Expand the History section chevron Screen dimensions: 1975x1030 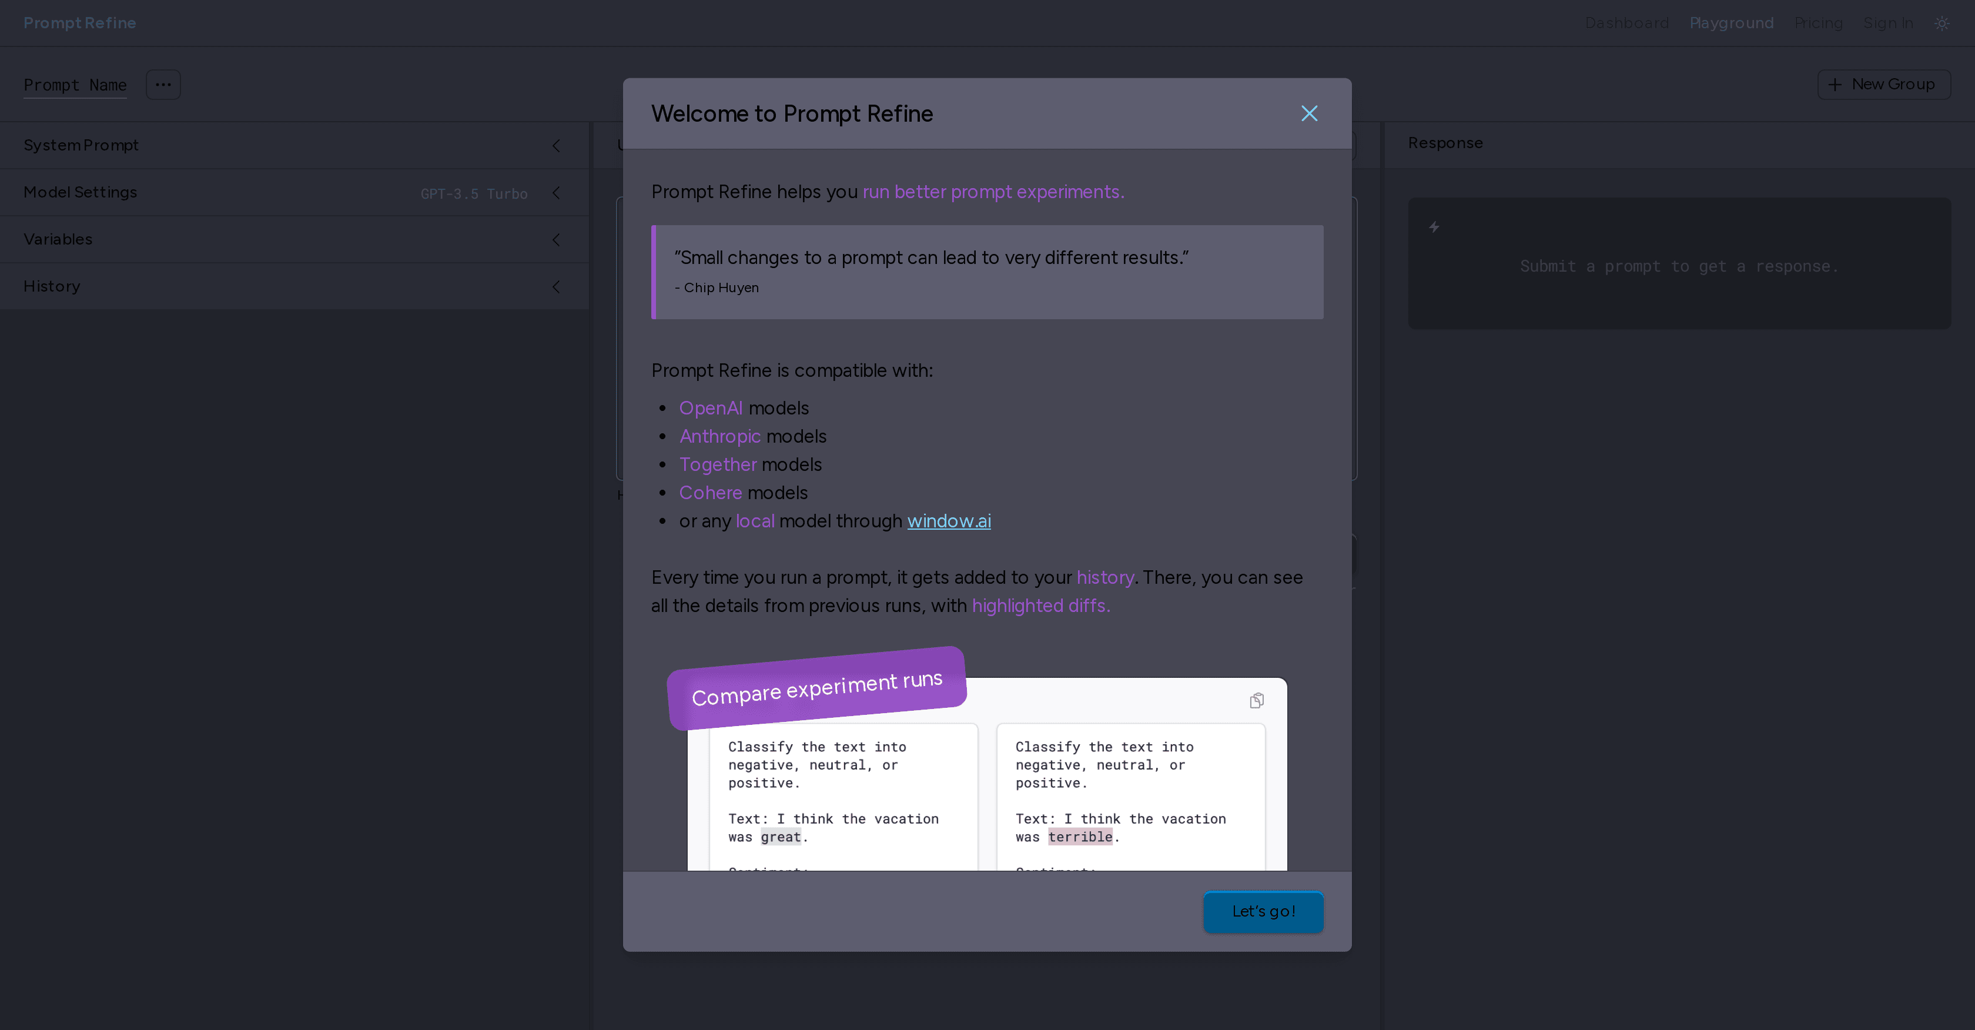point(557,287)
